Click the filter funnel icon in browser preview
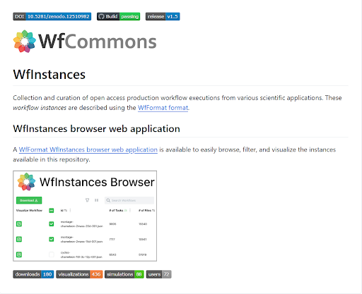This screenshot has height=294, width=362. click(87, 200)
